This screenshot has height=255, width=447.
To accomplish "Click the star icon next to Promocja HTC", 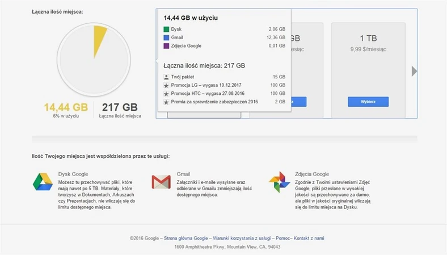I will pos(166,93).
